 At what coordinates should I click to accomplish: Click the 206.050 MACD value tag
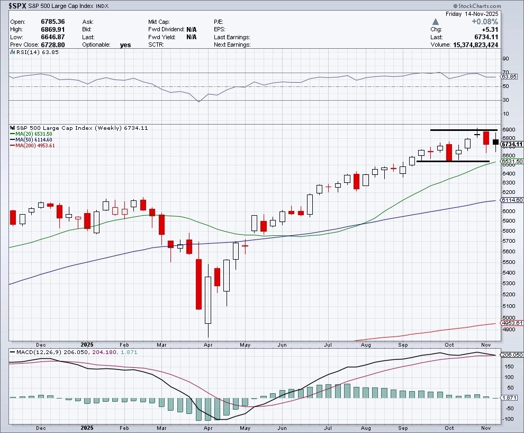(x=512, y=355)
